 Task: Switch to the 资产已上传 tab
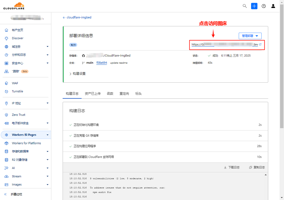tap(93, 93)
